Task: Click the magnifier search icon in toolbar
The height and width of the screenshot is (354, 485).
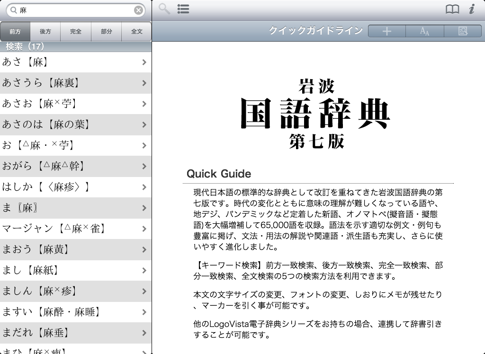Action: tap(164, 9)
